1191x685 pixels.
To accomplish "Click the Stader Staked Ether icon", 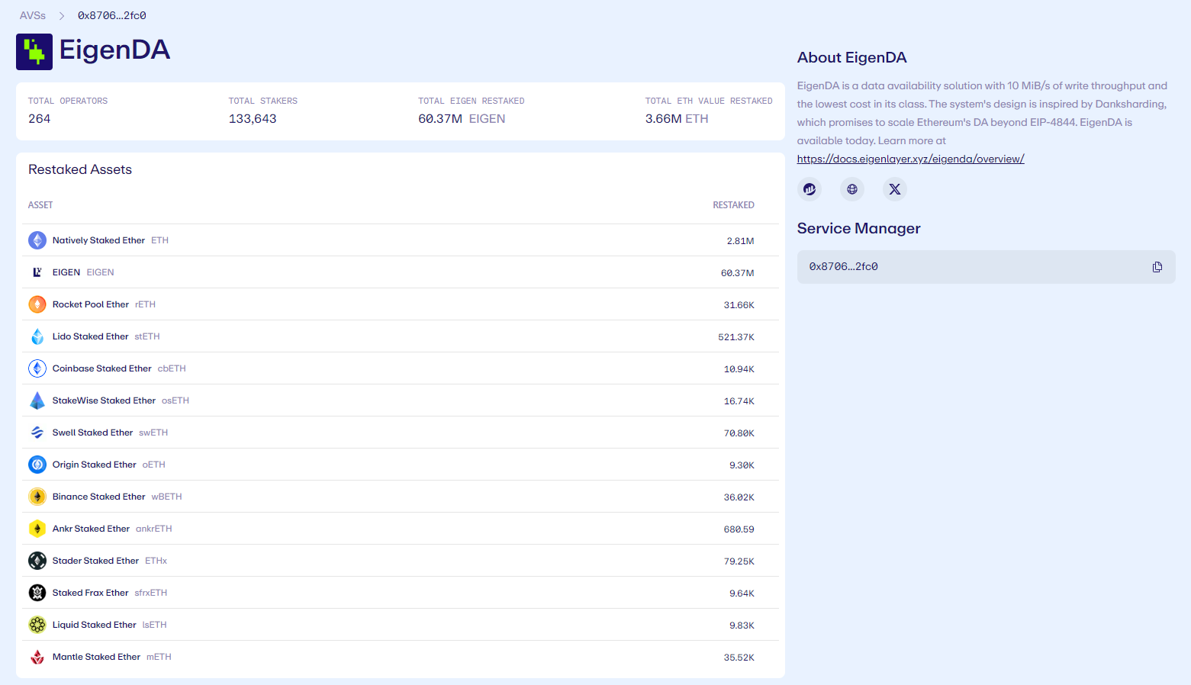I will coord(37,561).
